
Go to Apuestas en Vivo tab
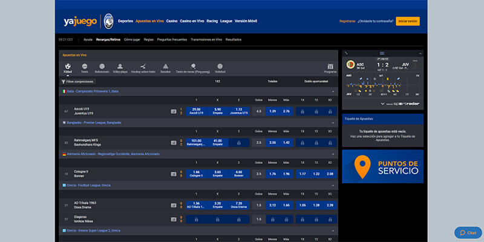pyautogui.click(x=149, y=21)
